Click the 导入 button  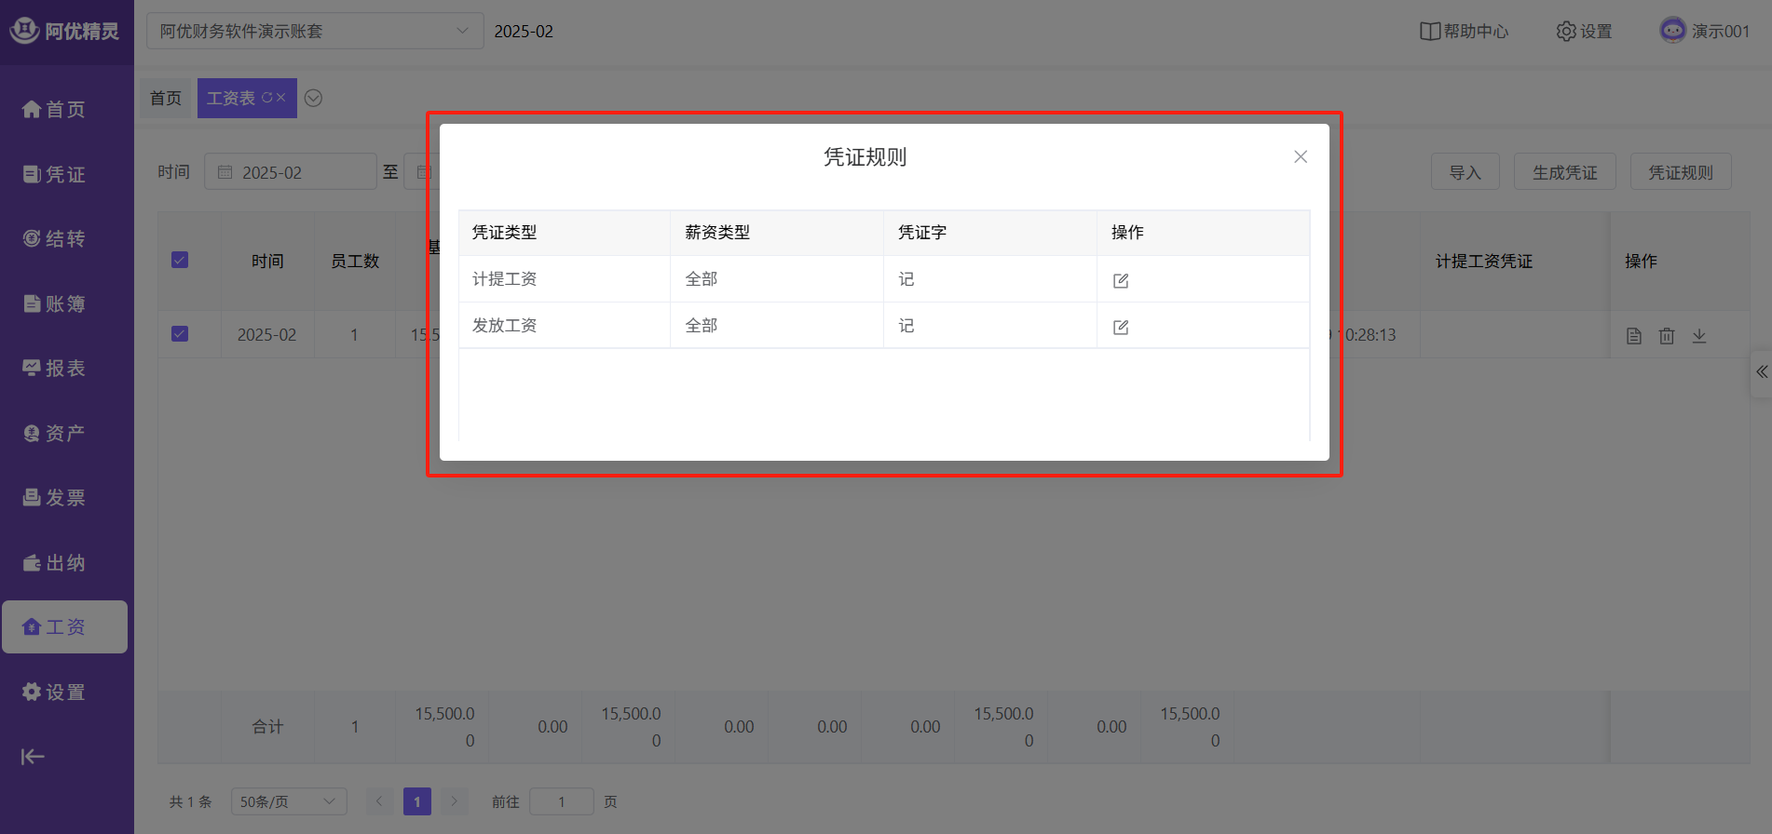click(1465, 172)
